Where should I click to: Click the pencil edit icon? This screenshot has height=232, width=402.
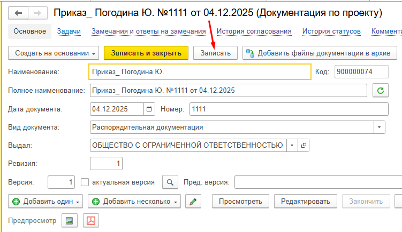(193, 201)
